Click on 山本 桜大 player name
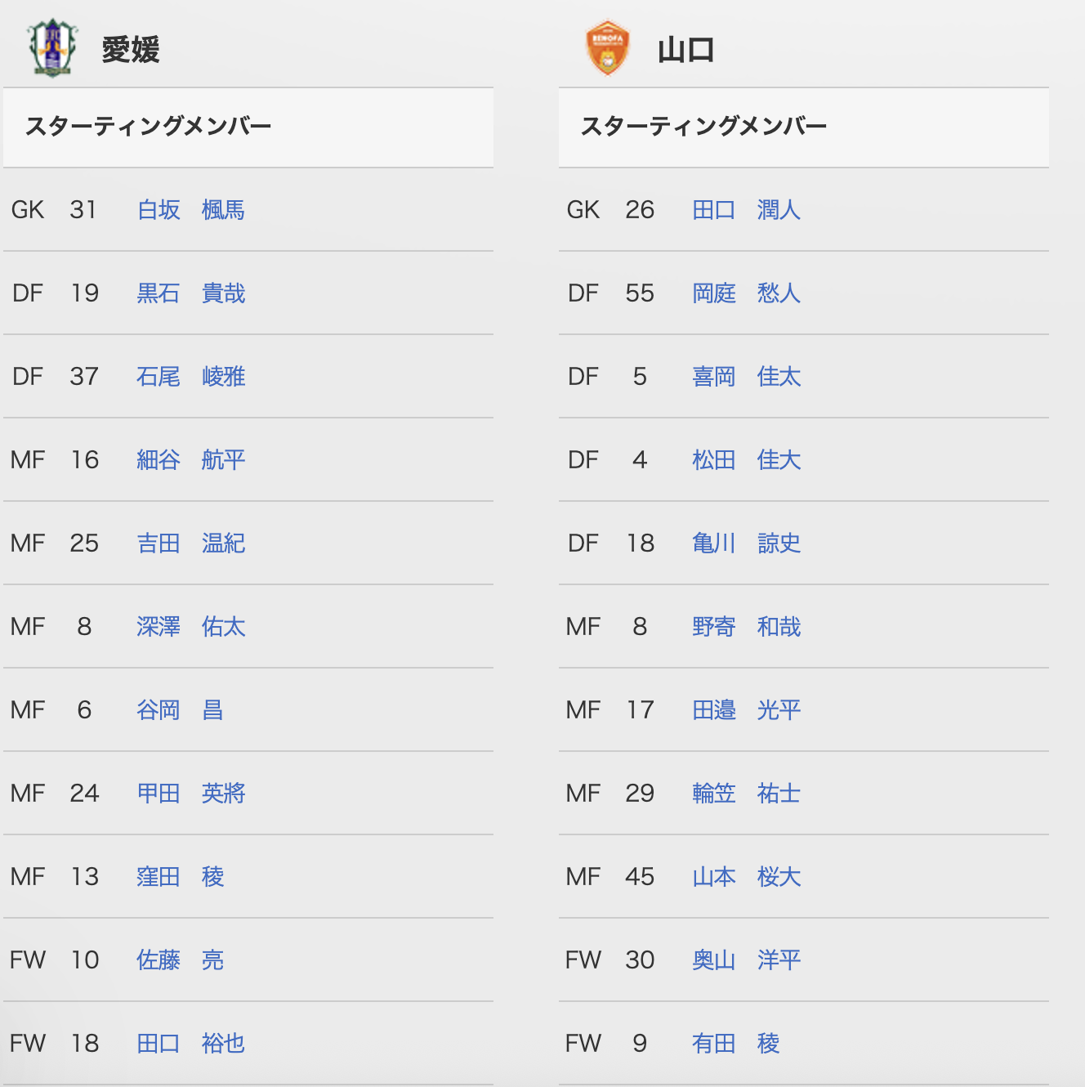 click(x=746, y=877)
